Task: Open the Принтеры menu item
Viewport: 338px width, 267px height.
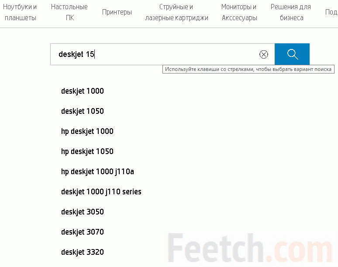Action: tap(117, 12)
